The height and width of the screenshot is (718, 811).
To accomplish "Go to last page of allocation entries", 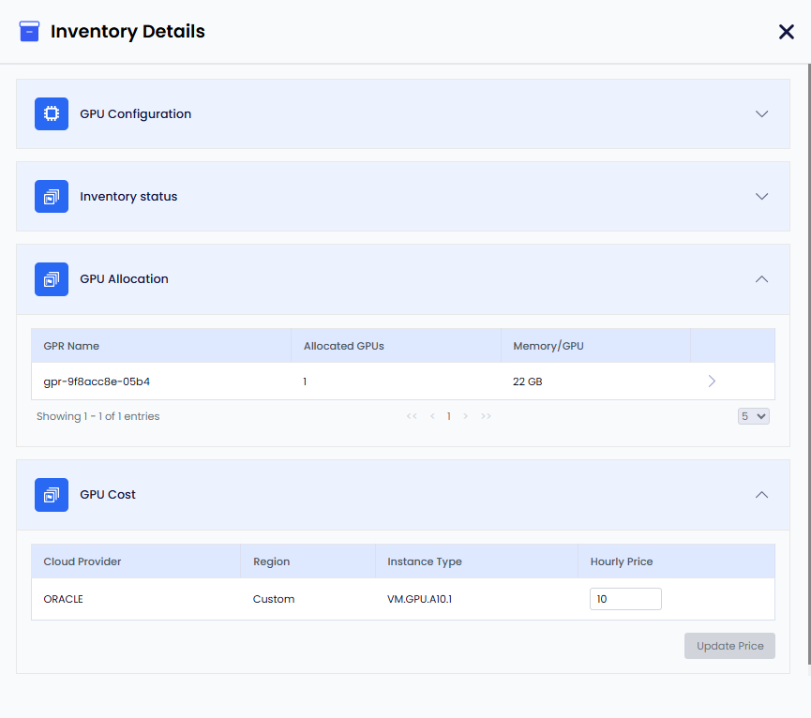I will pos(486,416).
